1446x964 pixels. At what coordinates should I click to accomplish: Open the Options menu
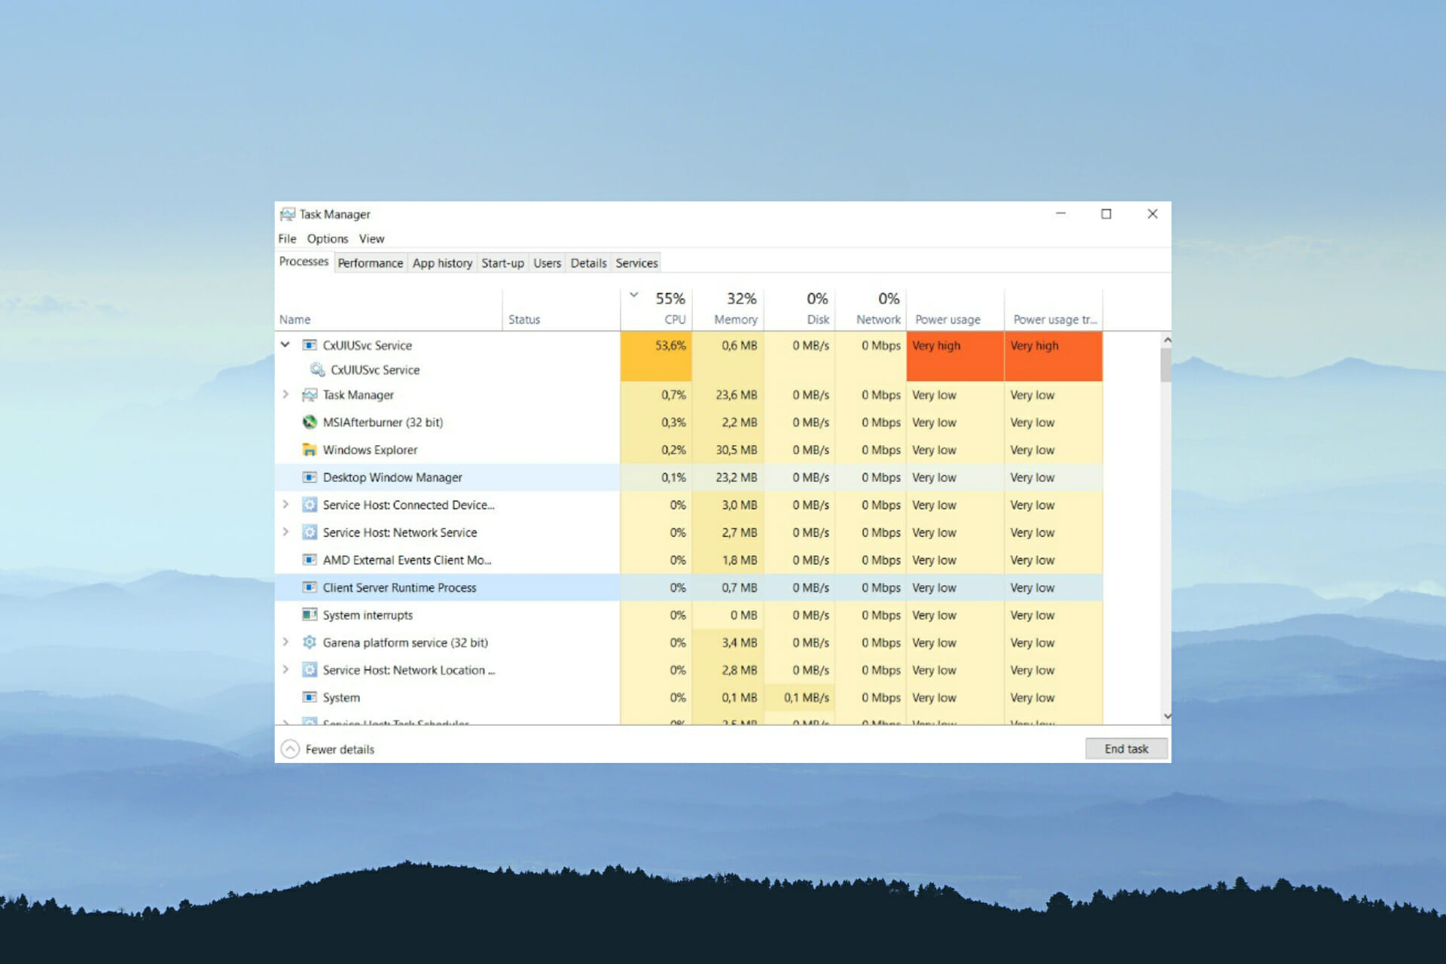(x=328, y=239)
